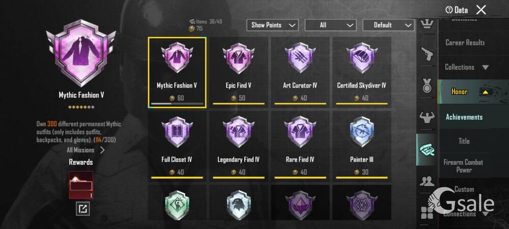Open the medal sidebar icon
Image resolution: width=509 pixels, height=229 pixels.
click(x=427, y=87)
